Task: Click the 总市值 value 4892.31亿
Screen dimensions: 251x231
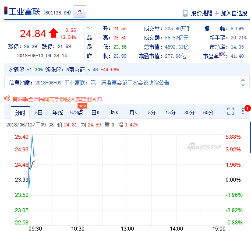Action: coord(177,47)
